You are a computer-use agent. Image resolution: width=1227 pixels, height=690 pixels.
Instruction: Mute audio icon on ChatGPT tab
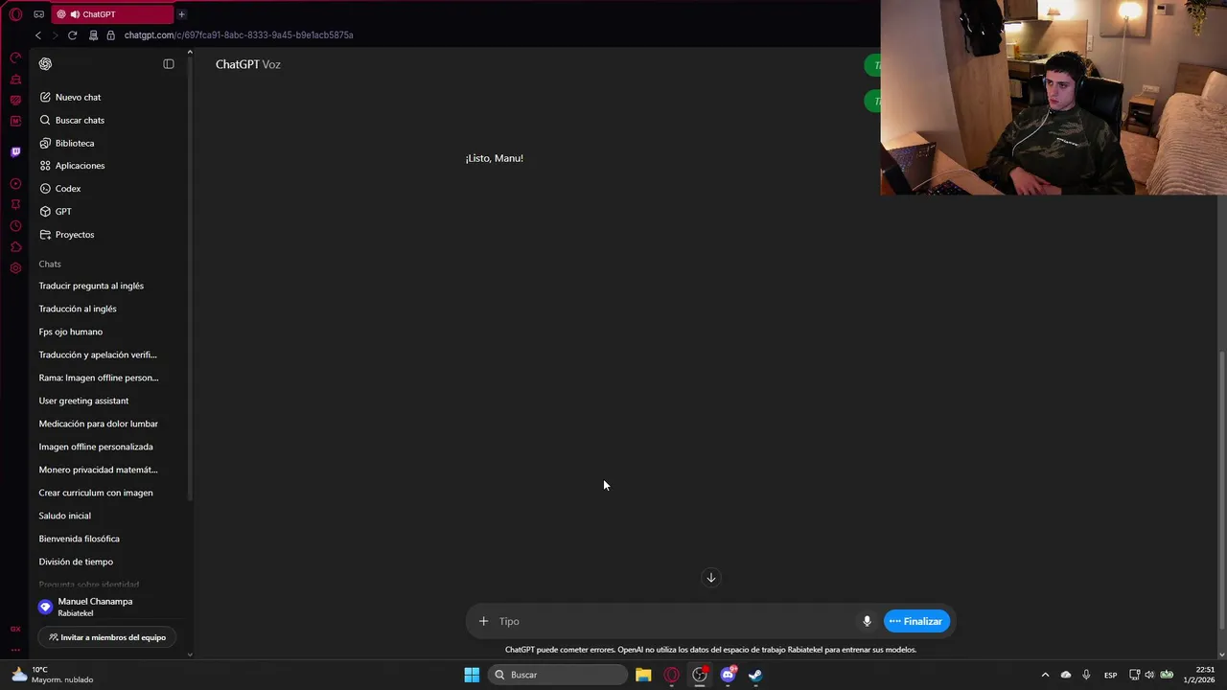(75, 14)
